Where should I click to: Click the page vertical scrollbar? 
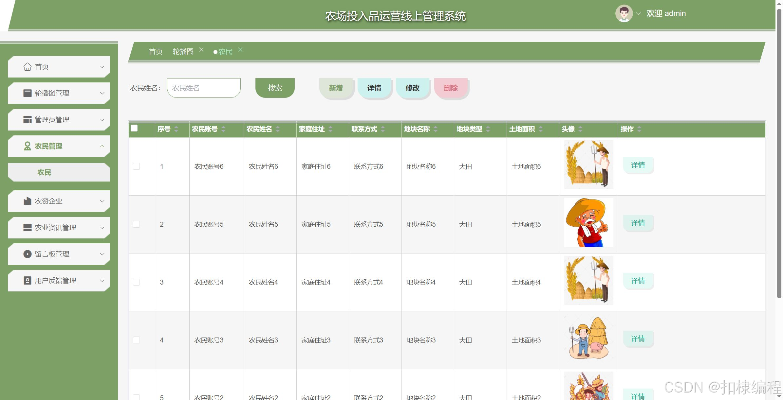click(x=779, y=154)
